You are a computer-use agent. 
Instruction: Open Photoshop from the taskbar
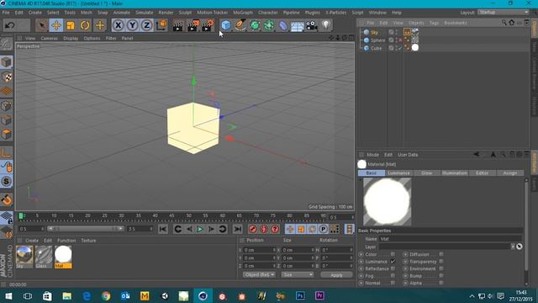pos(300,295)
